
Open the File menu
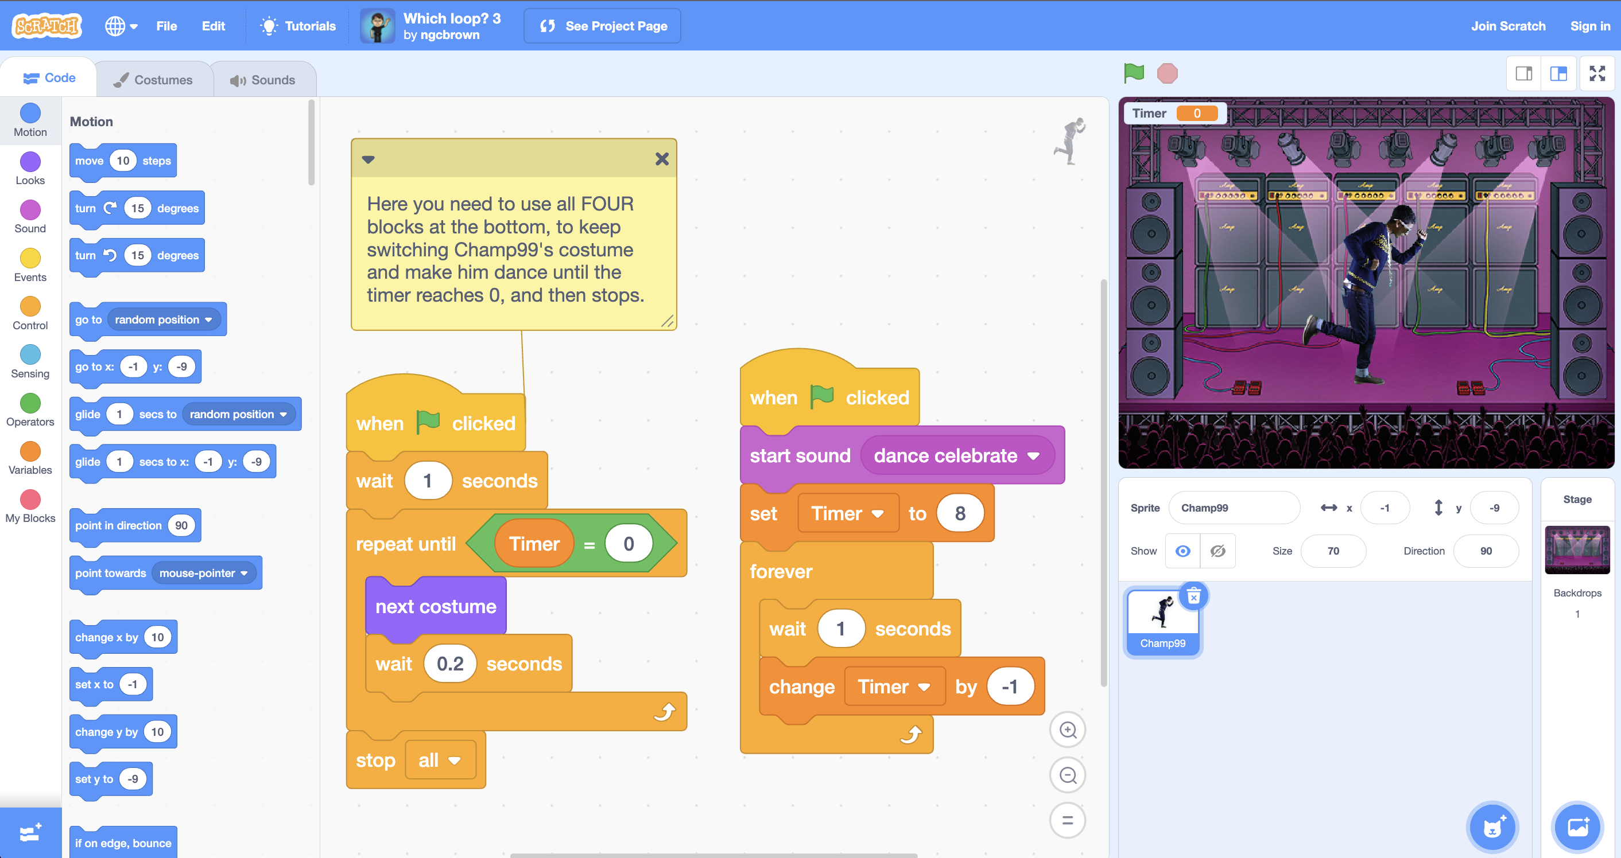click(x=166, y=26)
